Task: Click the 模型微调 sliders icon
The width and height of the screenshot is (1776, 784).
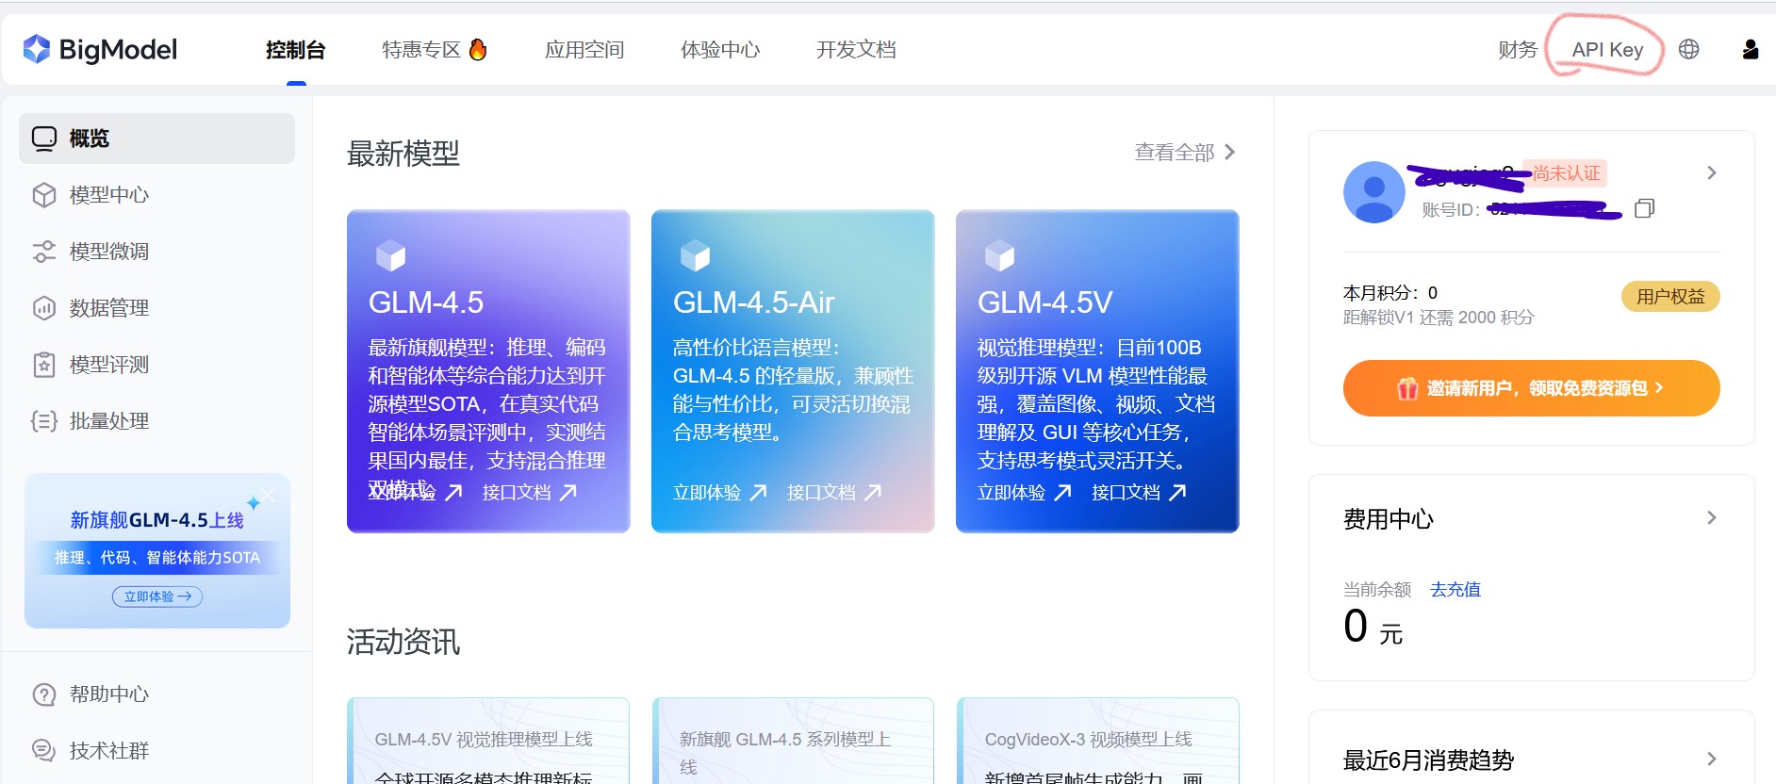Action: tap(44, 252)
